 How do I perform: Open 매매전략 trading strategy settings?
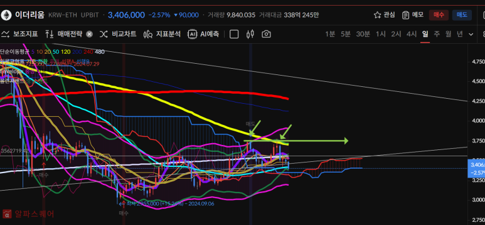(x=64, y=34)
